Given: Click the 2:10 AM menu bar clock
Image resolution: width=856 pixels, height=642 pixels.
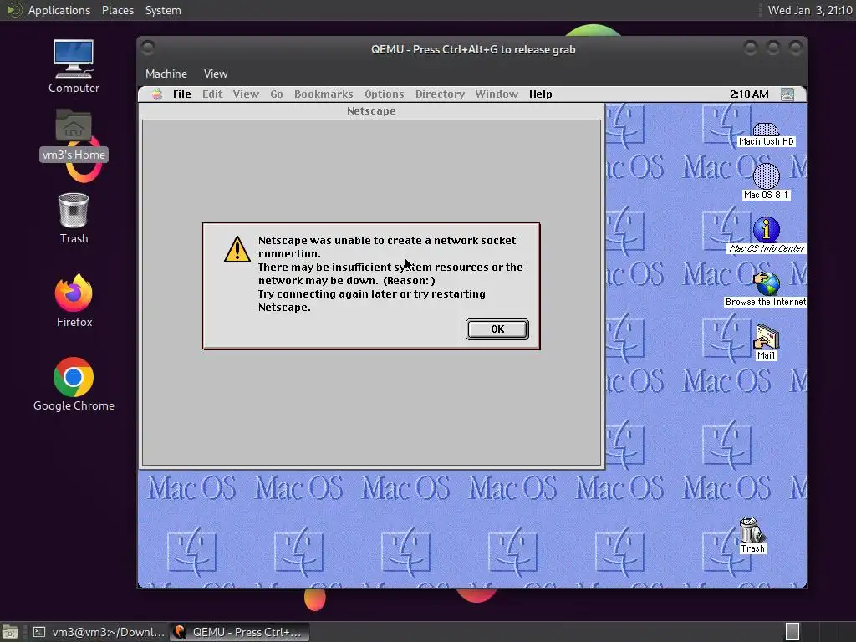Looking at the screenshot, I should coord(749,94).
